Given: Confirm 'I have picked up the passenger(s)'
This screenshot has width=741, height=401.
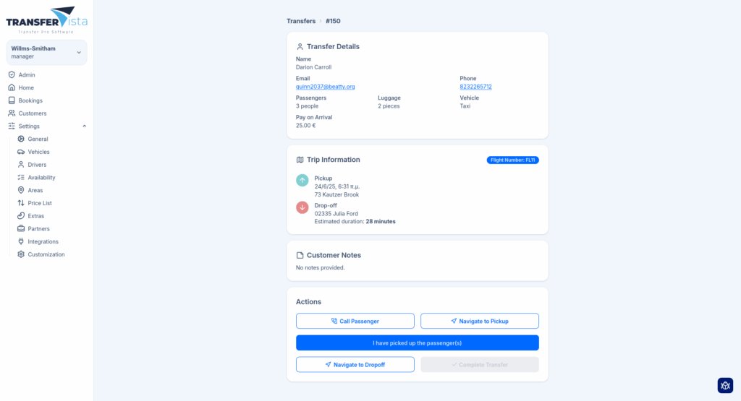Looking at the screenshot, I should pos(417,342).
